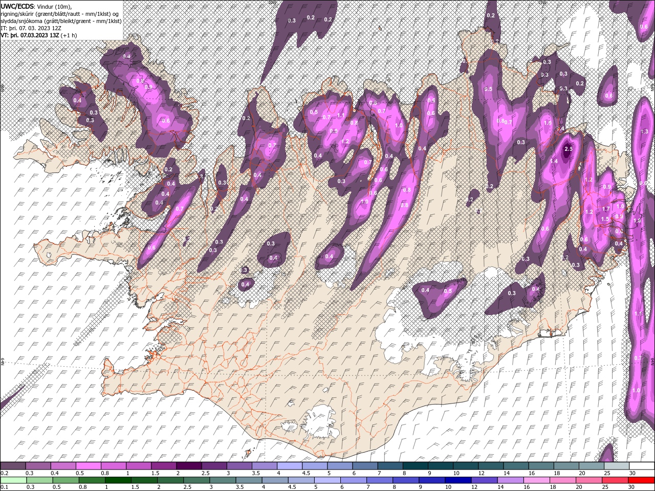
Task: Pick the dark teal swatch between 8 and 9, upper legend
Action: pos(414,466)
